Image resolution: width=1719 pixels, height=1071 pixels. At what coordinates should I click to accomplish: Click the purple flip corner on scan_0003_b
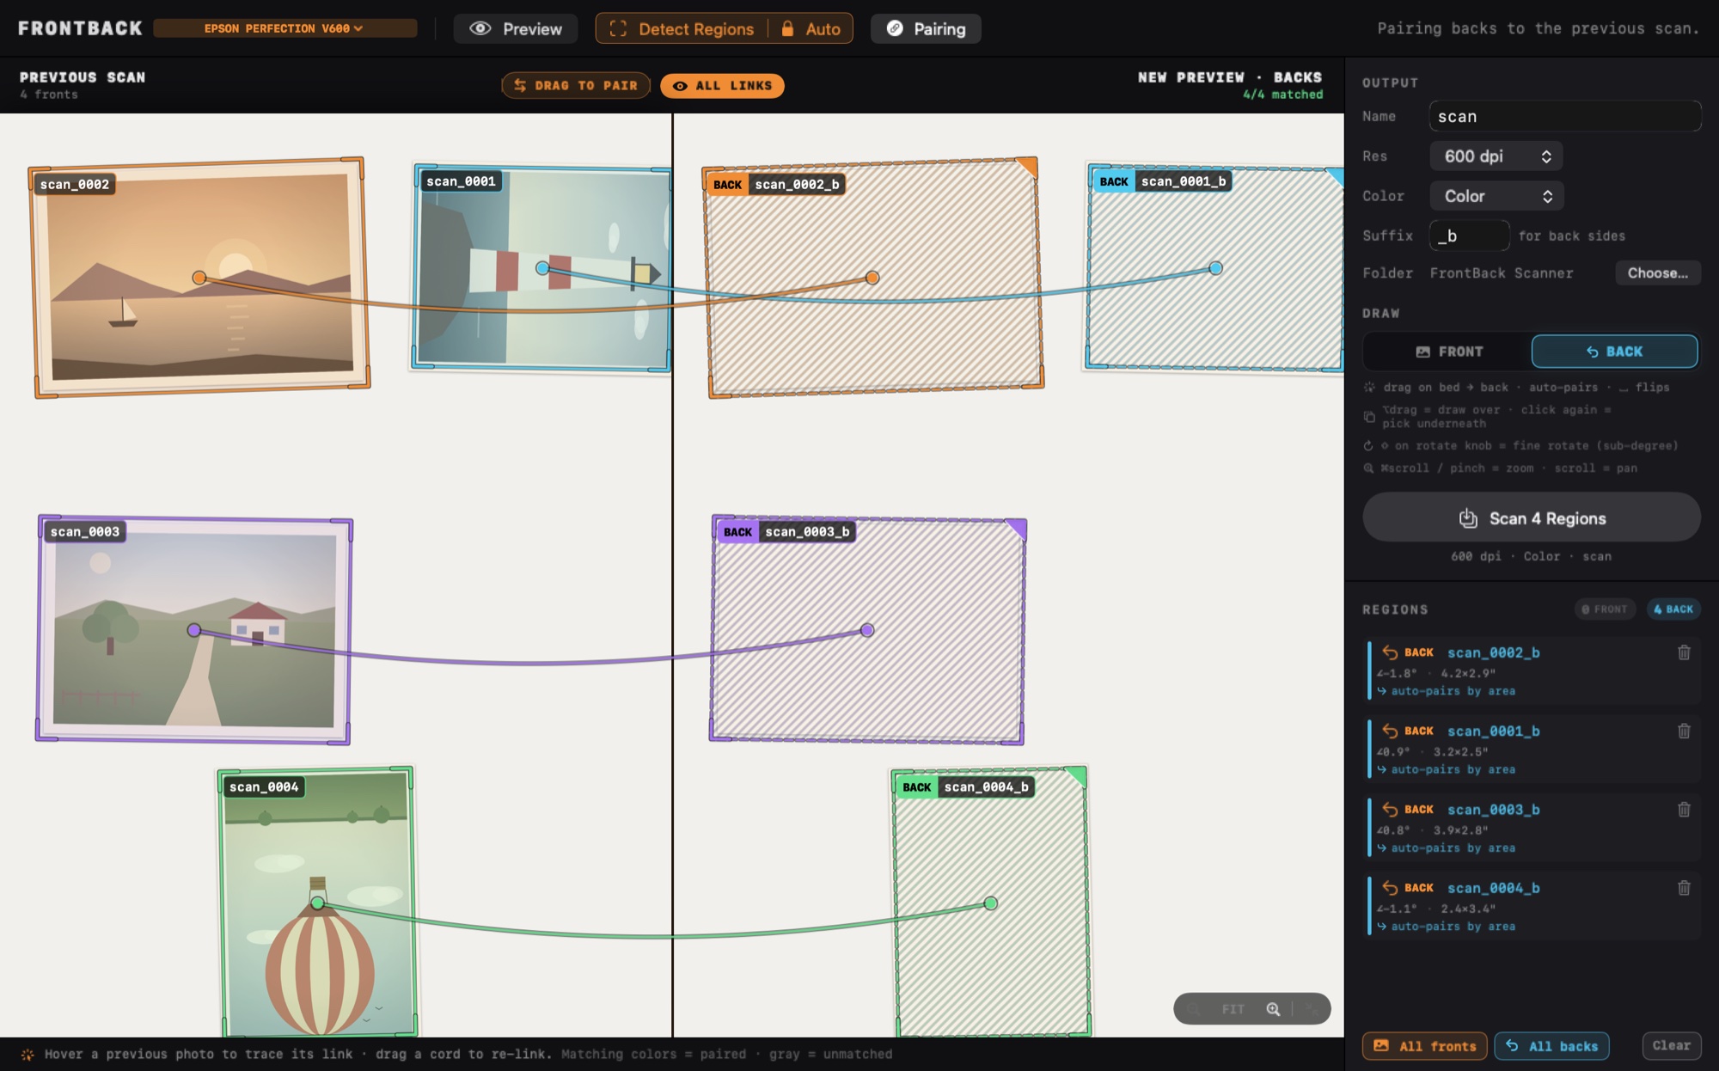1017,528
